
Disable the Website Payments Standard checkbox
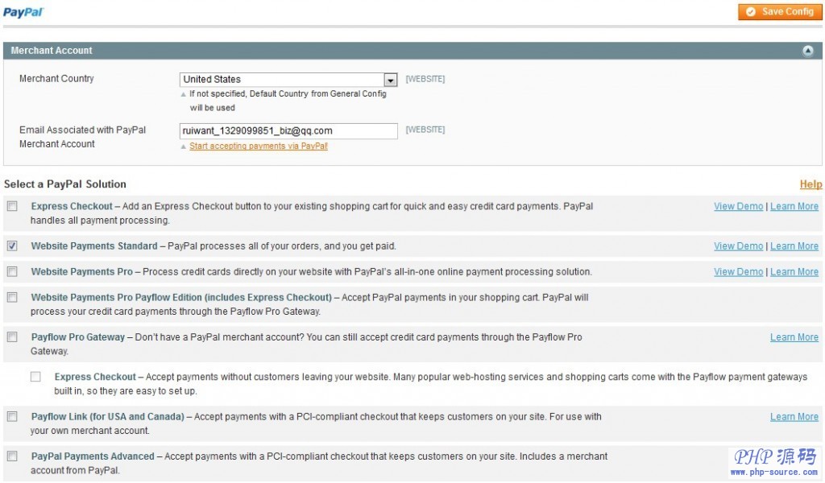[x=10, y=246]
